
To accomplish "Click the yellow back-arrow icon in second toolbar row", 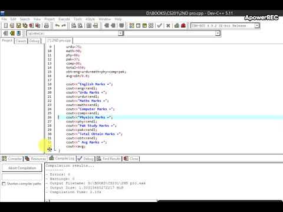I will (x=12, y=33).
